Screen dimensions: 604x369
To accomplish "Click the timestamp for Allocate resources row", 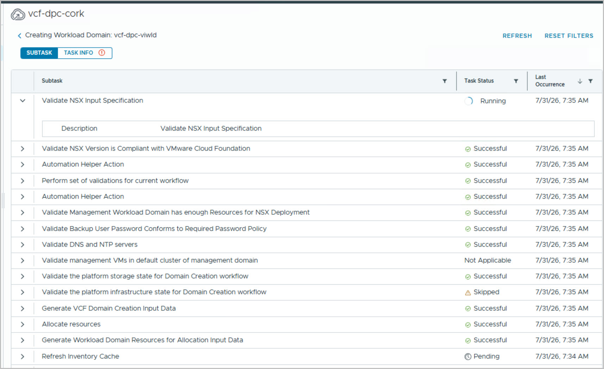I will [x=562, y=324].
